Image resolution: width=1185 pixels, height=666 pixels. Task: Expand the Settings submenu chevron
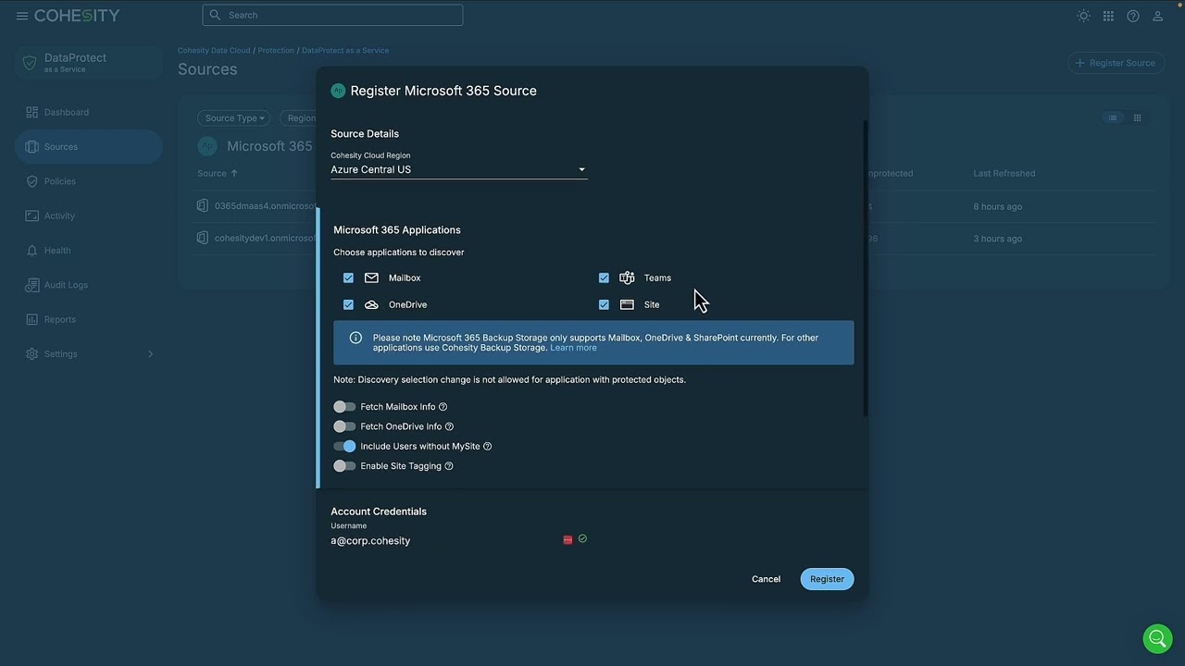point(150,354)
